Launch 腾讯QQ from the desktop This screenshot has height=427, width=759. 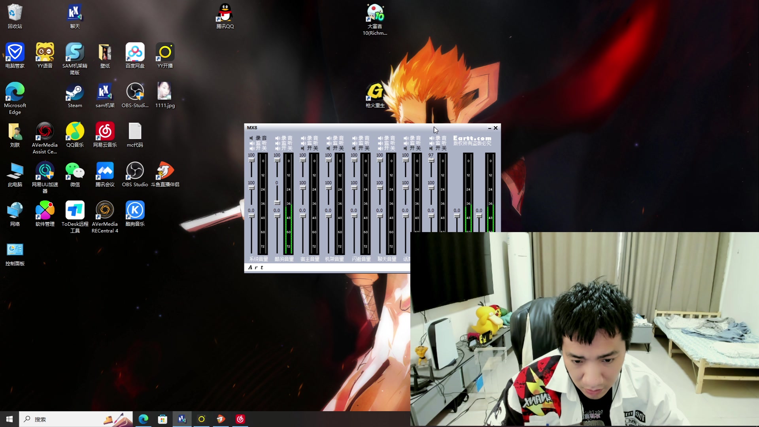coord(225,16)
